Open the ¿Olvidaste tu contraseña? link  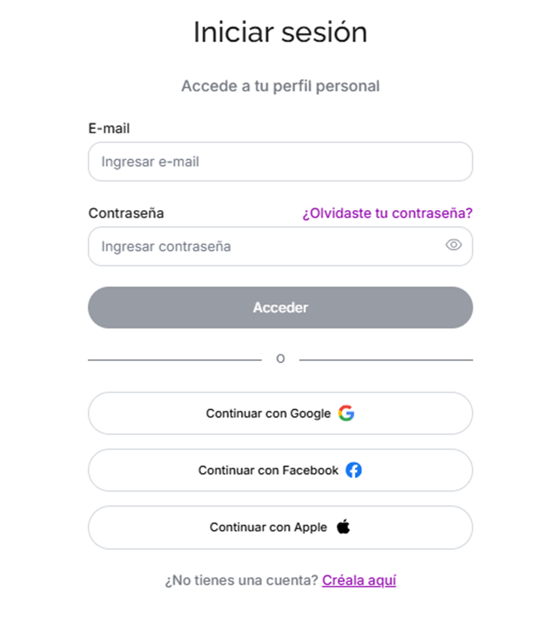tap(388, 213)
